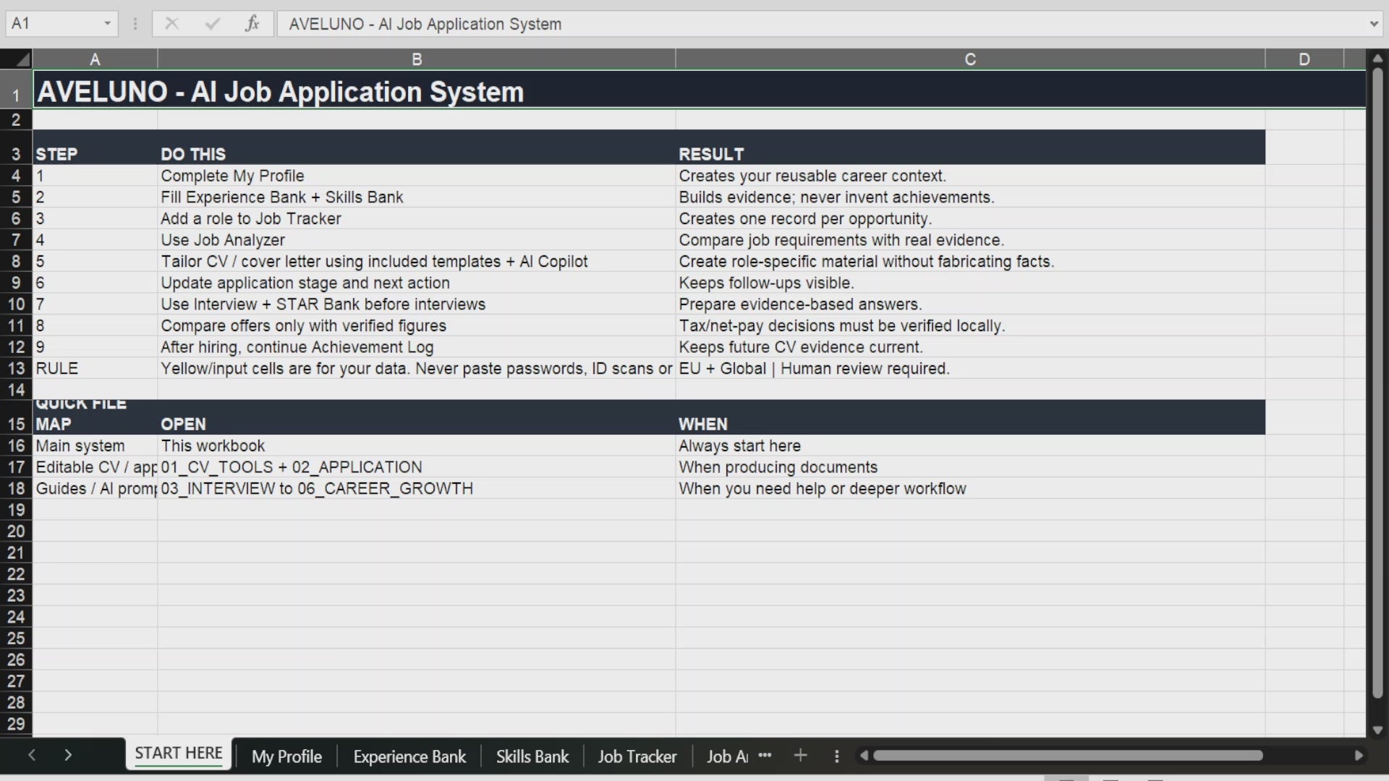This screenshot has width=1389, height=781.
Task: Click the vertical dots tab-bar splitter
Action: (x=836, y=756)
